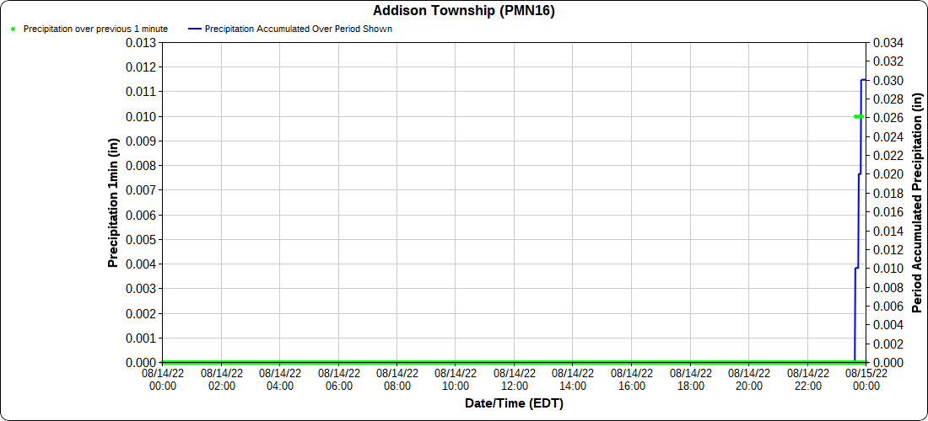Click the 'Precipitation 1min (in)' axis title
This screenshot has width=928, height=421.
[x=113, y=203]
